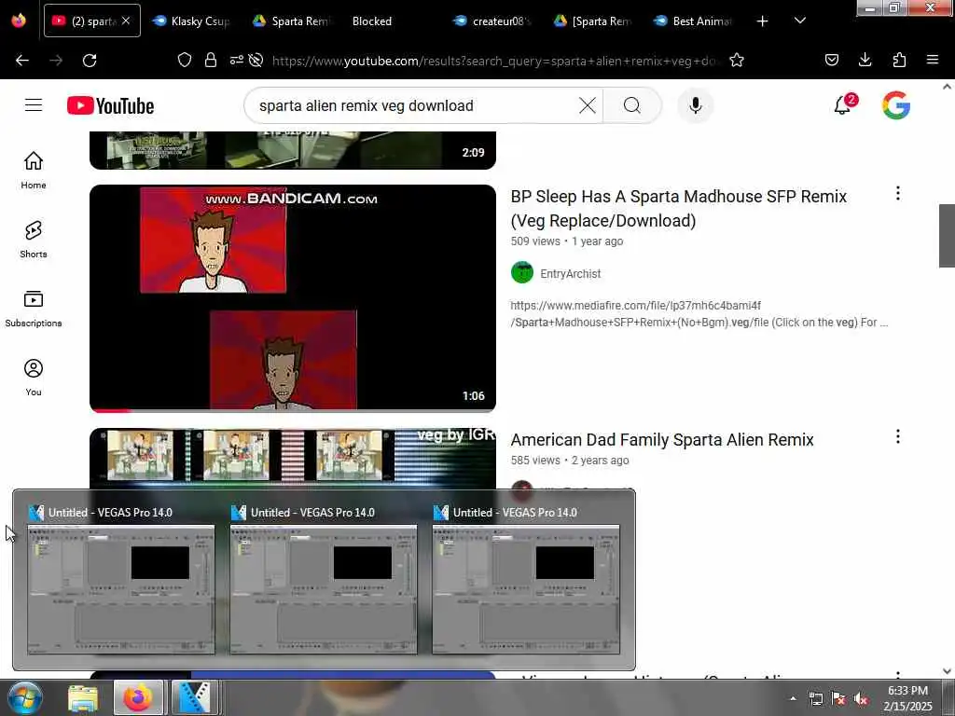Open the Pocket save icon

point(831,61)
